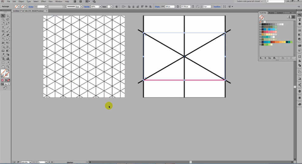Image resolution: width=302 pixels, height=164 pixels.
Task: Toggle constrain width and height link
Action: point(178,7)
